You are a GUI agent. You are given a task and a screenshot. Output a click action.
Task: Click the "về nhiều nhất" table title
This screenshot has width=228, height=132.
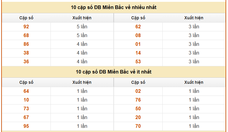pos(114,7)
